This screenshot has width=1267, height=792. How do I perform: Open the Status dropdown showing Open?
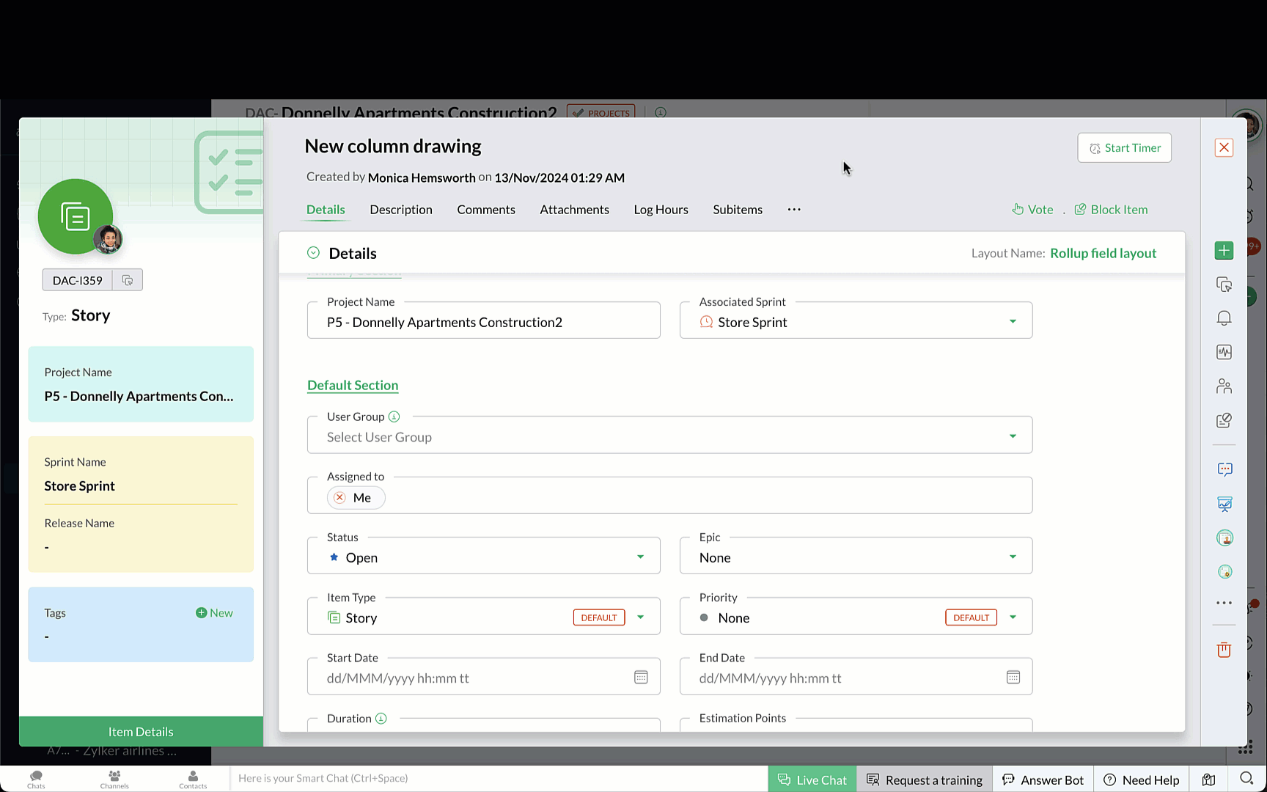click(x=640, y=557)
